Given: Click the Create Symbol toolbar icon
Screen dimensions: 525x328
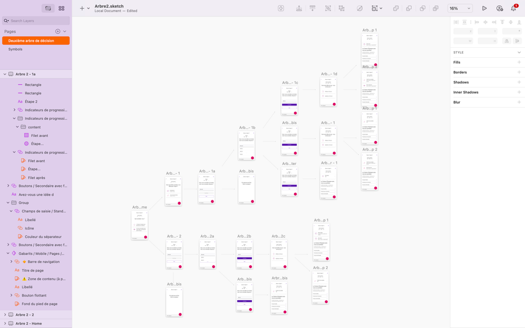Looking at the screenshot, I should click(281, 8).
